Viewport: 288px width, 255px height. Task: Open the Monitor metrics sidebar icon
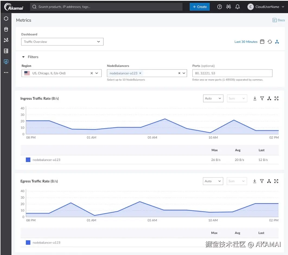(6, 62)
